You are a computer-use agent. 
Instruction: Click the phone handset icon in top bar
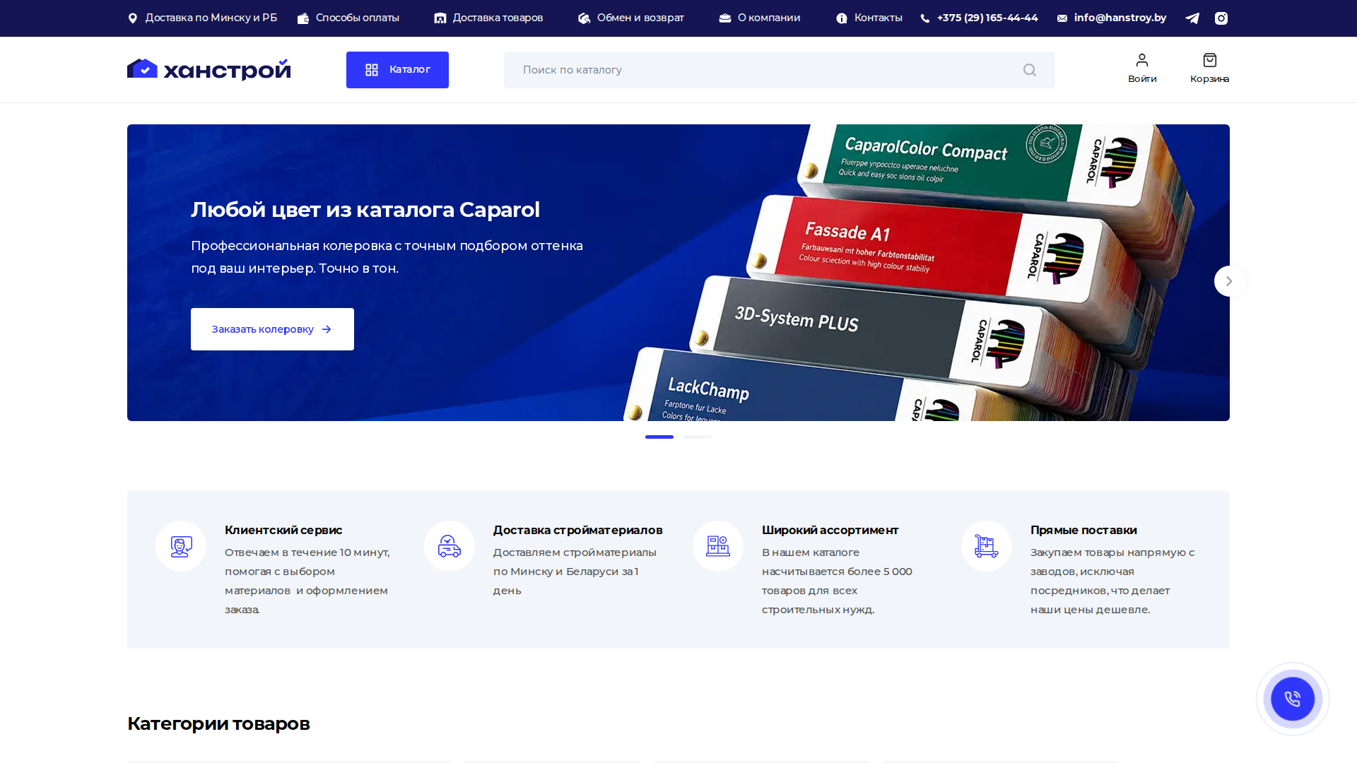point(925,18)
